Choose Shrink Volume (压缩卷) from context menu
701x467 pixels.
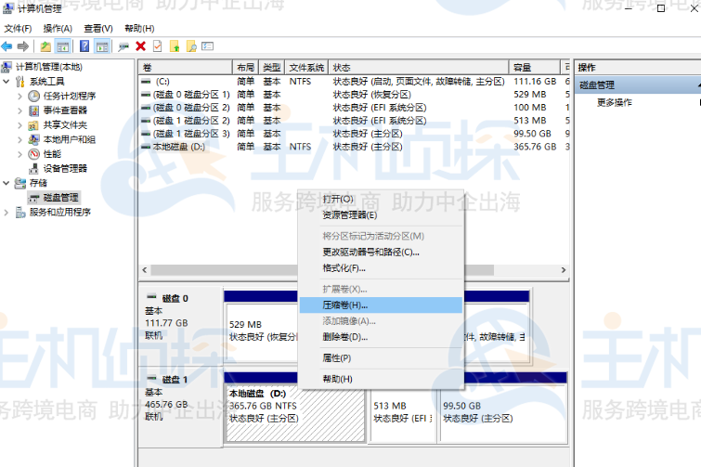(x=344, y=305)
